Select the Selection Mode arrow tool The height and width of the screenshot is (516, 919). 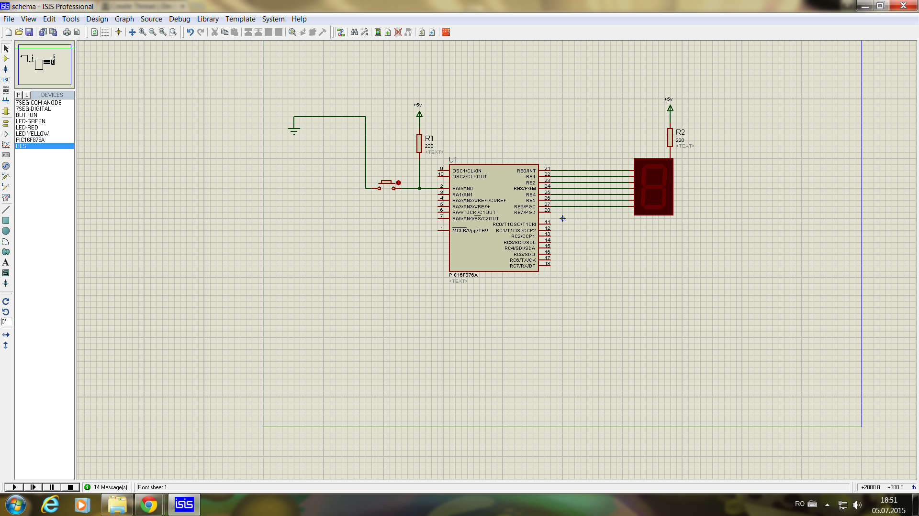pos(6,48)
